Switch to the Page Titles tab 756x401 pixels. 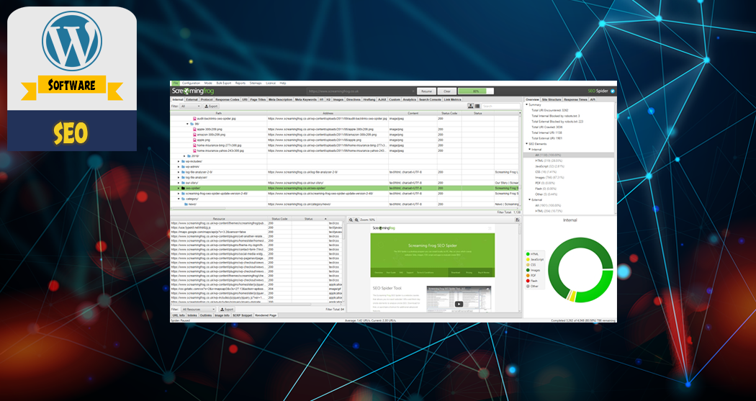tap(258, 99)
